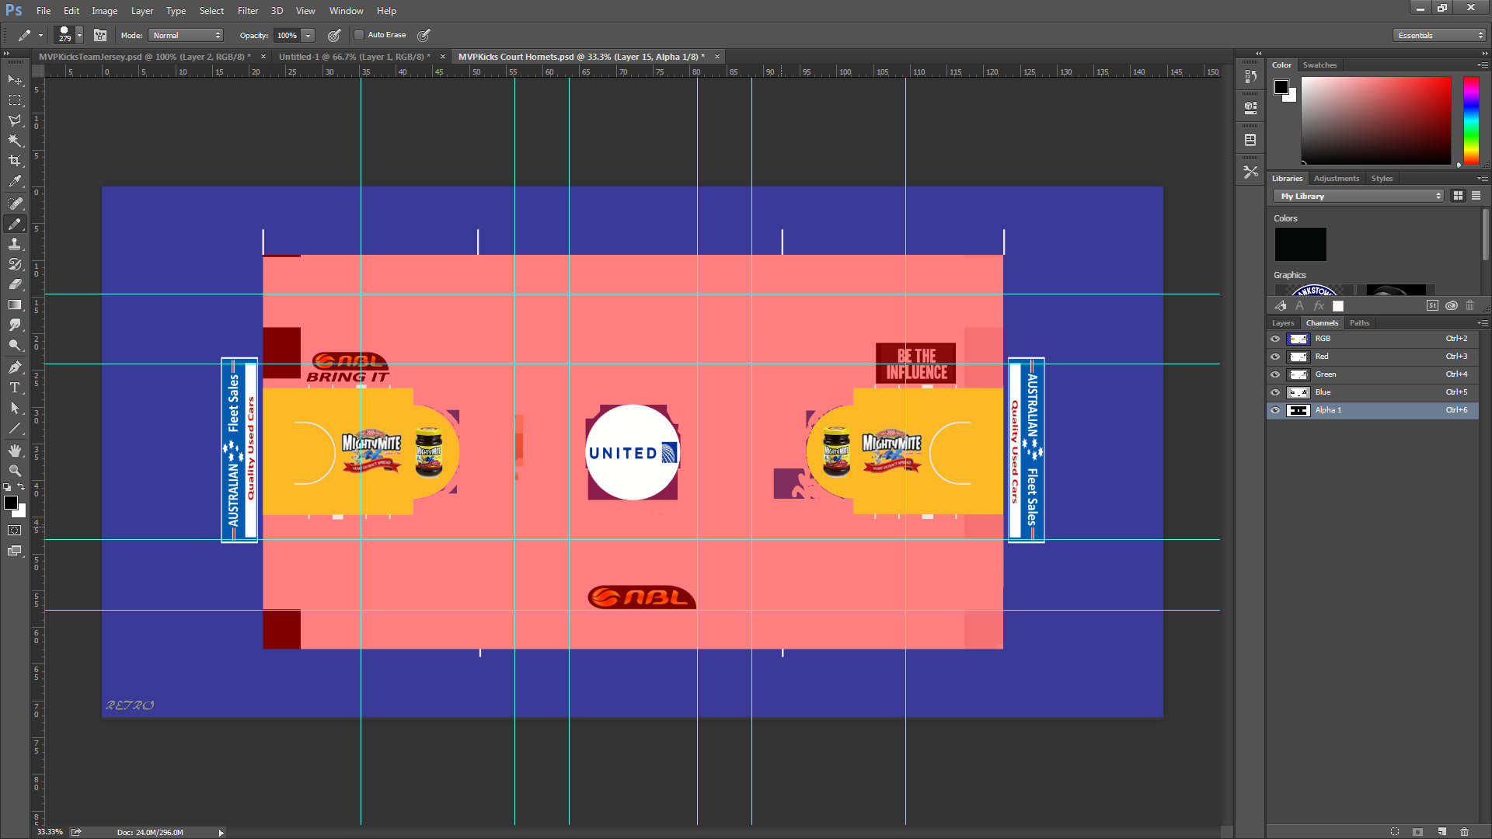Toggle visibility of Blue channel

point(1275,392)
